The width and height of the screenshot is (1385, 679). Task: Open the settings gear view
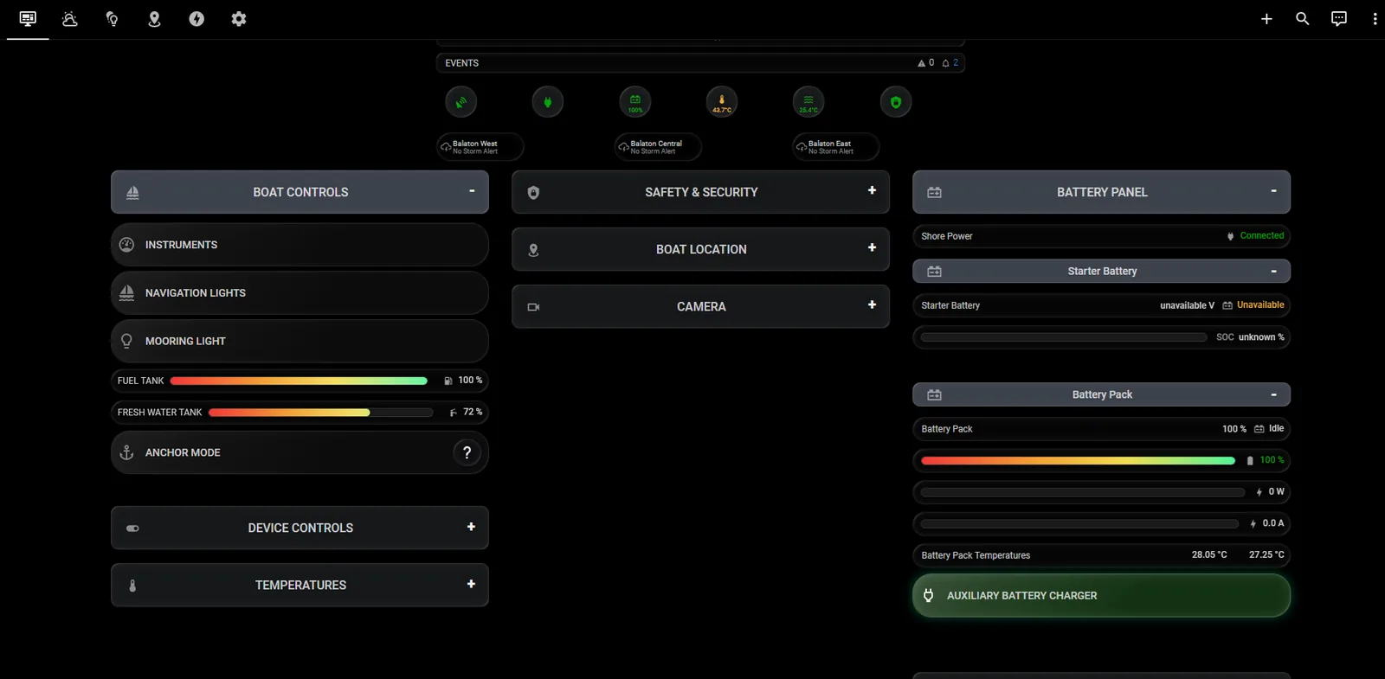(239, 19)
